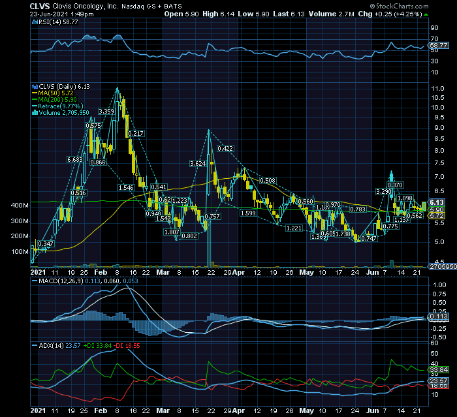Click the RSI line legend icon

(35, 22)
